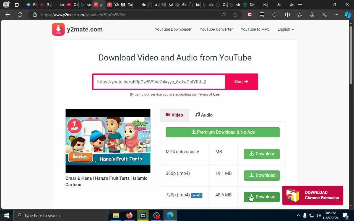Click the DOWNLOAD Chrome Extension banner

[313, 195]
